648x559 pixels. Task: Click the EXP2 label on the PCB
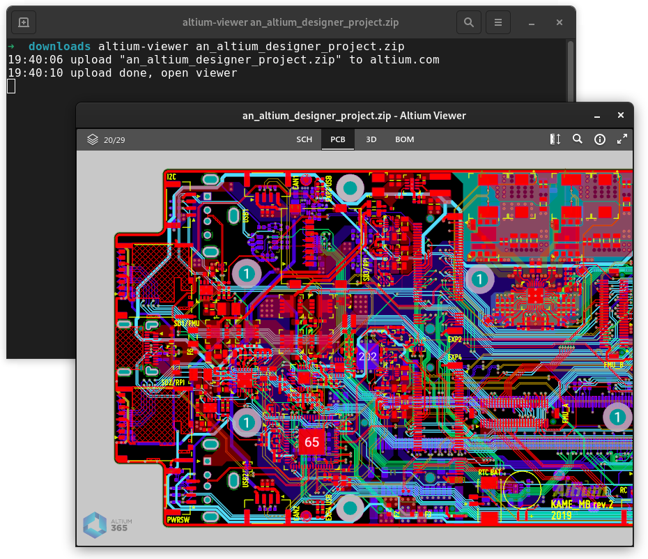454,339
